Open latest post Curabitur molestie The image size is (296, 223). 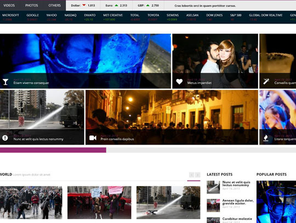237,219
